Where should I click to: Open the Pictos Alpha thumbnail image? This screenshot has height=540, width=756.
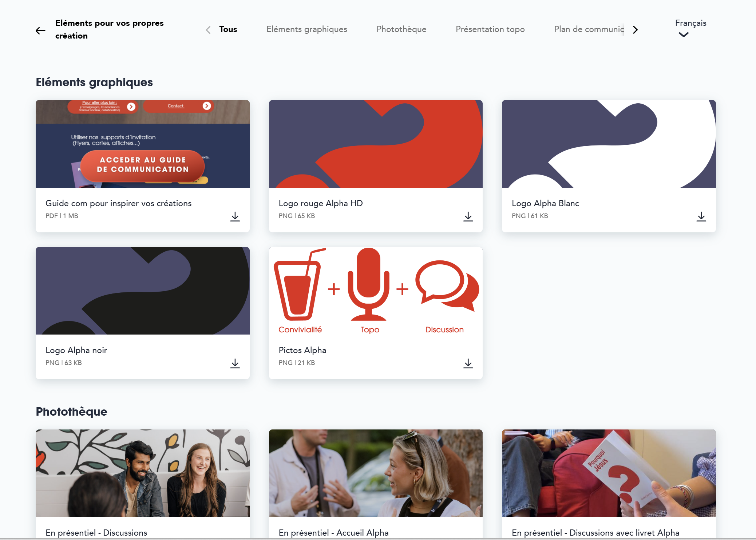[x=376, y=291]
